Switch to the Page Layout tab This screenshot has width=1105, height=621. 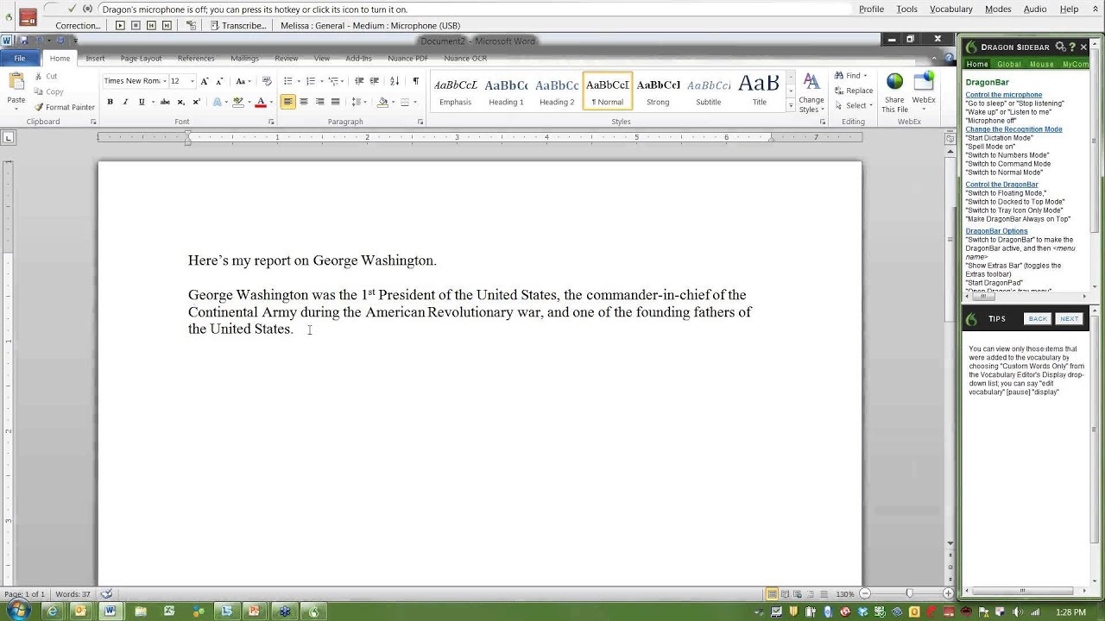coord(141,59)
